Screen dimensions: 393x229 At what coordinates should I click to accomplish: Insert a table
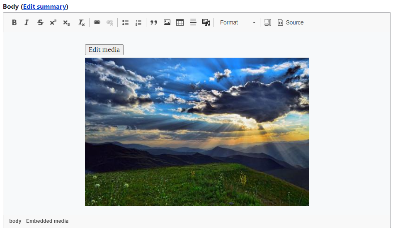click(180, 22)
